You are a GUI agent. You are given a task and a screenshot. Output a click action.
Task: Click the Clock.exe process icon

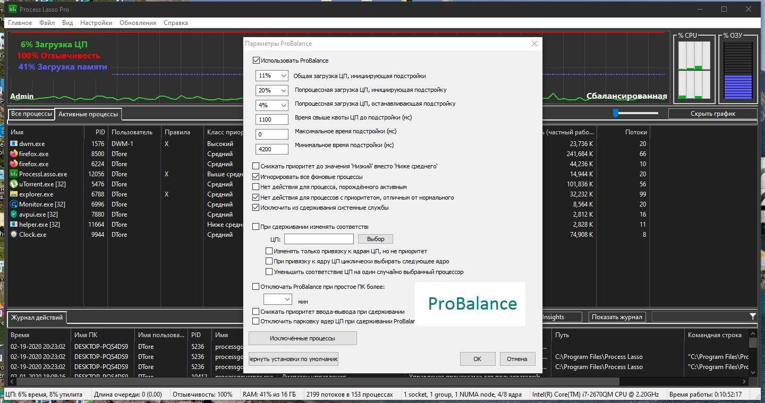pyautogui.click(x=14, y=234)
